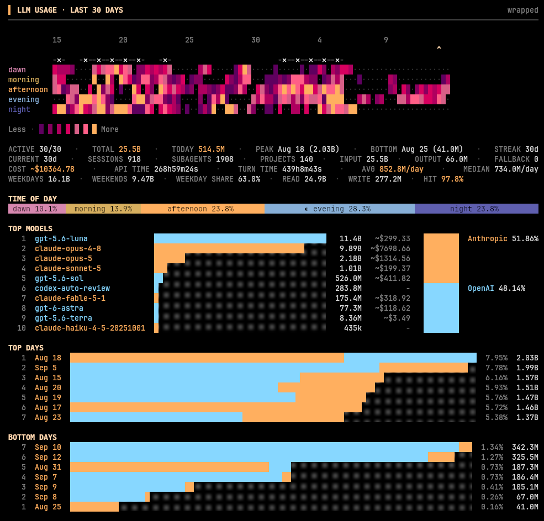Viewport: 544px width, 521px height.
Task: Choose the afternoon 23.8% segment
Action: (203, 209)
